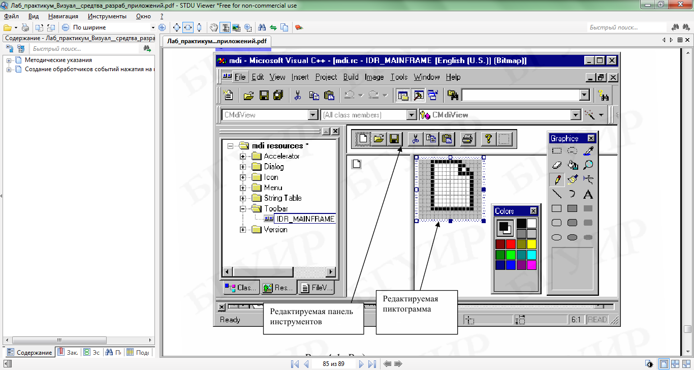Toggle fit-to-width zoom mode
The width and height of the screenshot is (694, 370).
188,27
